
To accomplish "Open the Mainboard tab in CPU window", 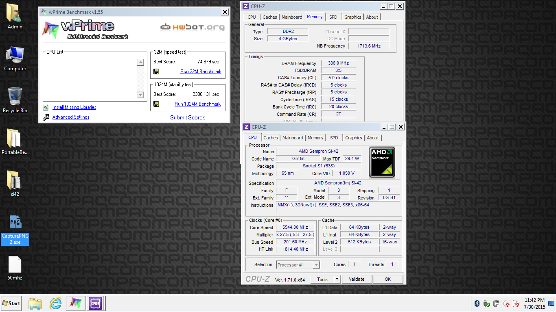I will (293, 138).
